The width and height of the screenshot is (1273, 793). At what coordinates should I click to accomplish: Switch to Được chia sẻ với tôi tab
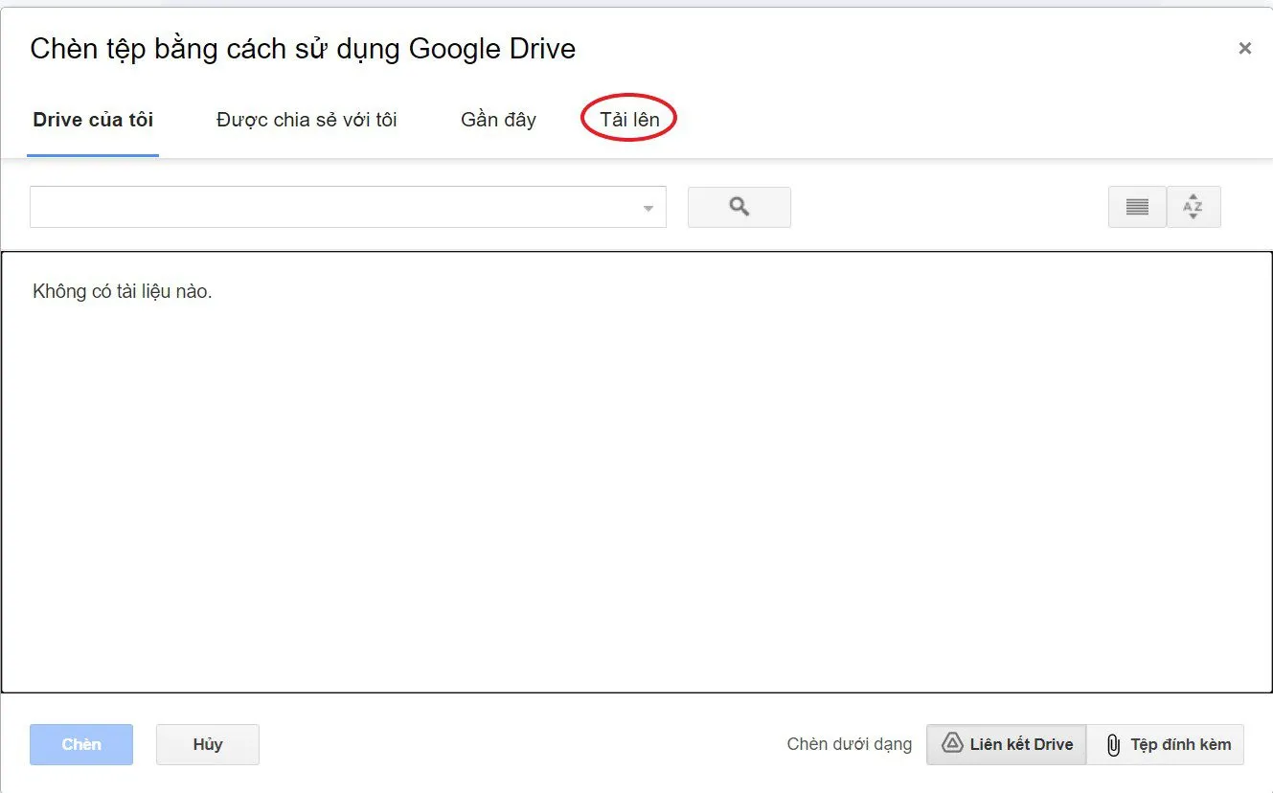coord(307,120)
